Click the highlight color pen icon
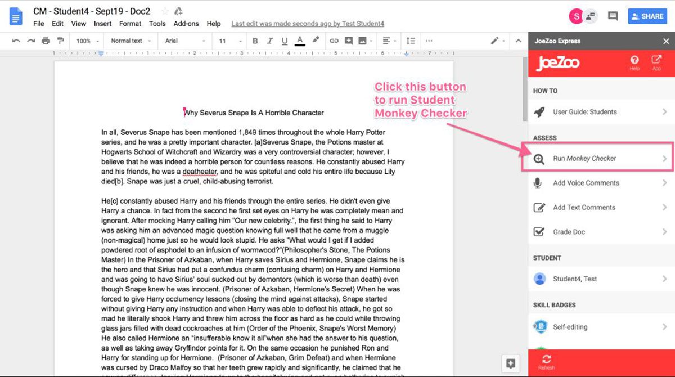This screenshot has width=675, height=377. click(316, 41)
